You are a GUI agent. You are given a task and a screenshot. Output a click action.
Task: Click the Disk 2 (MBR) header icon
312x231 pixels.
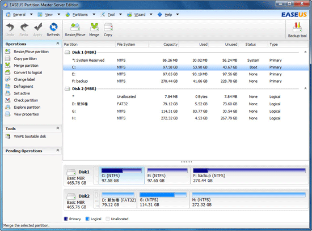(68, 88)
